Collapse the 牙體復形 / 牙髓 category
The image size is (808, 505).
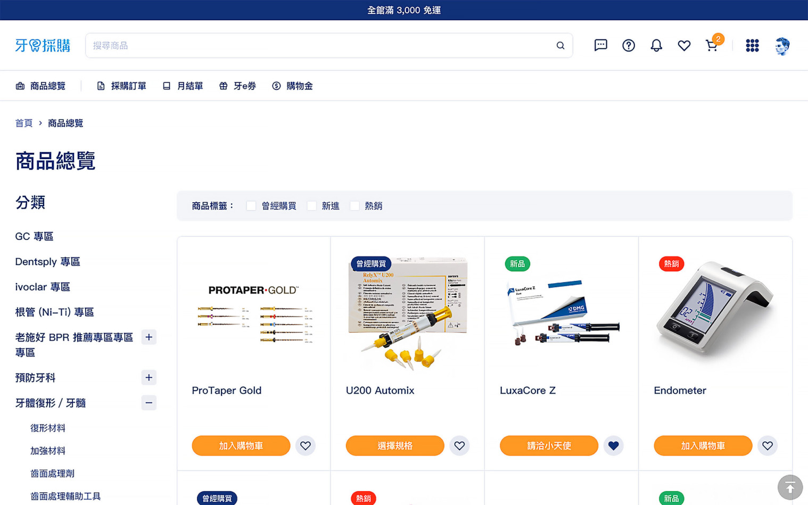click(x=149, y=403)
